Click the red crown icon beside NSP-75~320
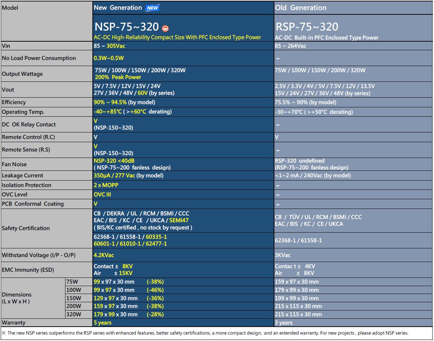434x341 pixels. [165, 28]
